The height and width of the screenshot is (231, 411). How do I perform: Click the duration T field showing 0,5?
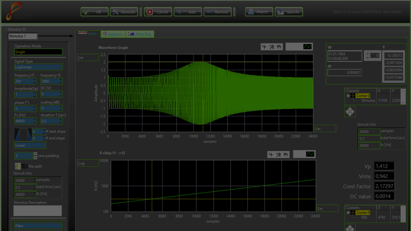click(x=51, y=121)
